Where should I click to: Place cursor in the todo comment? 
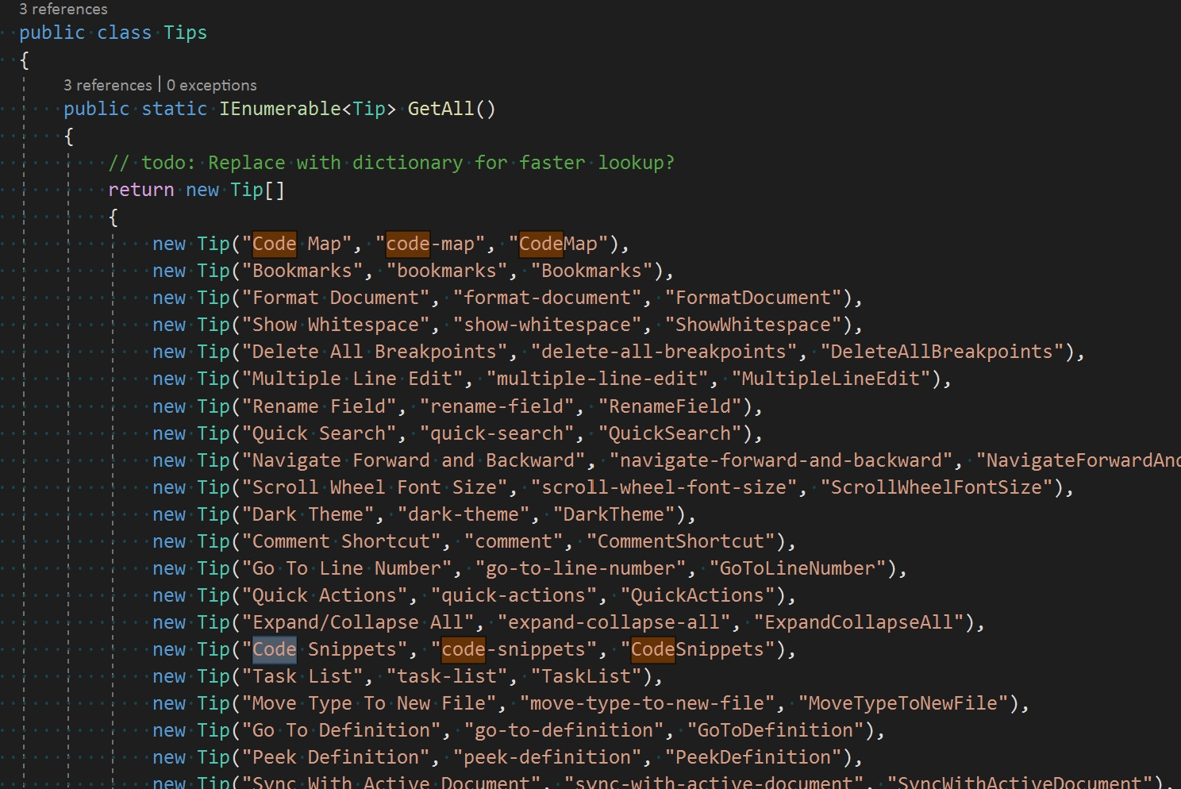[x=317, y=162]
